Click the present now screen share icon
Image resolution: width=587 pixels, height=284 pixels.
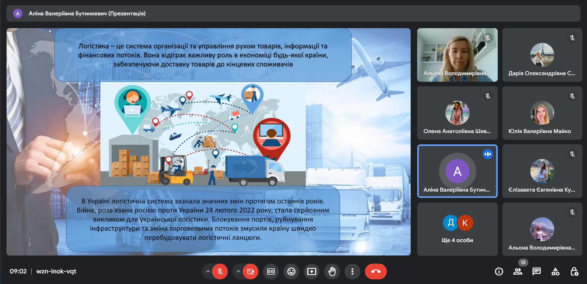click(x=312, y=271)
